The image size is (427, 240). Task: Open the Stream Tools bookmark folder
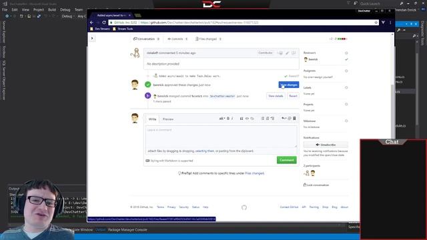click(x=123, y=29)
